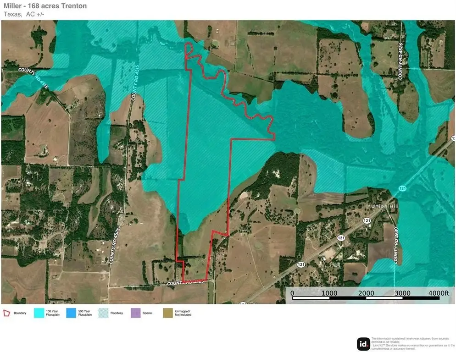The height and width of the screenshot is (352, 456).
Task: Click the Boundary legend text label
Action: pos(20,313)
